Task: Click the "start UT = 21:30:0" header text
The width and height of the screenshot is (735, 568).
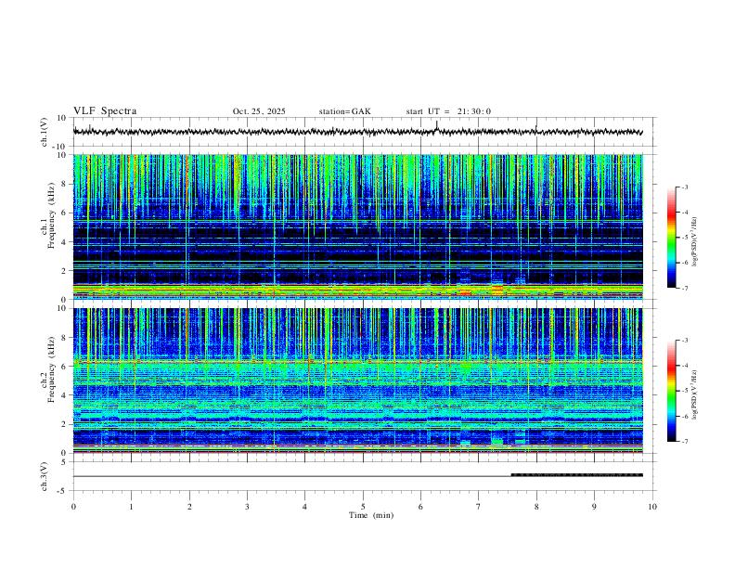Action: point(448,111)
